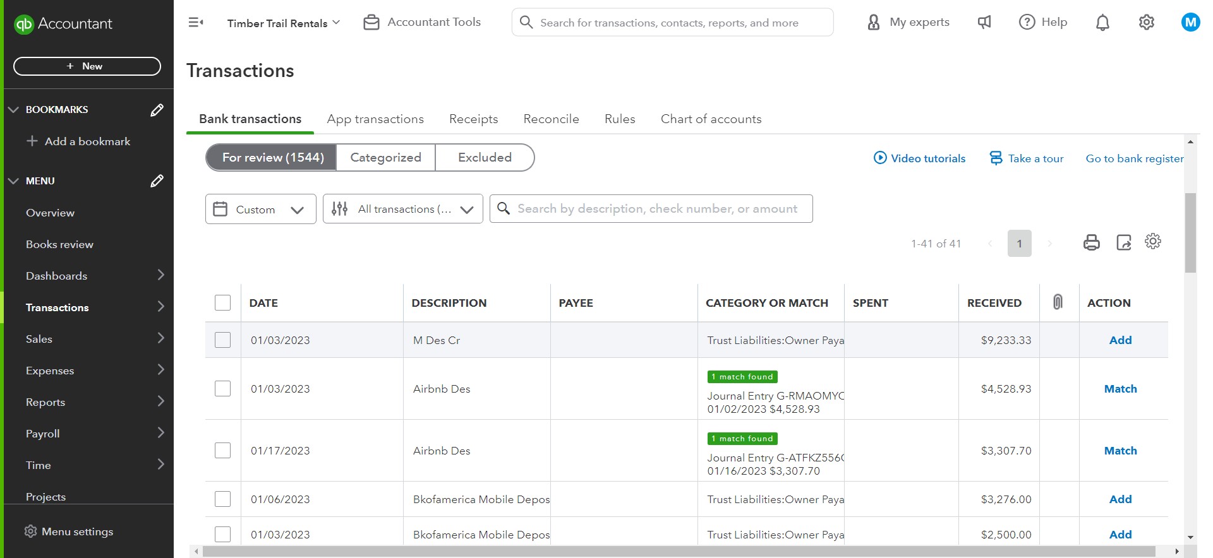Open the notifications bell
Screen dimensions: 1213x558
tap(1102, 23)
